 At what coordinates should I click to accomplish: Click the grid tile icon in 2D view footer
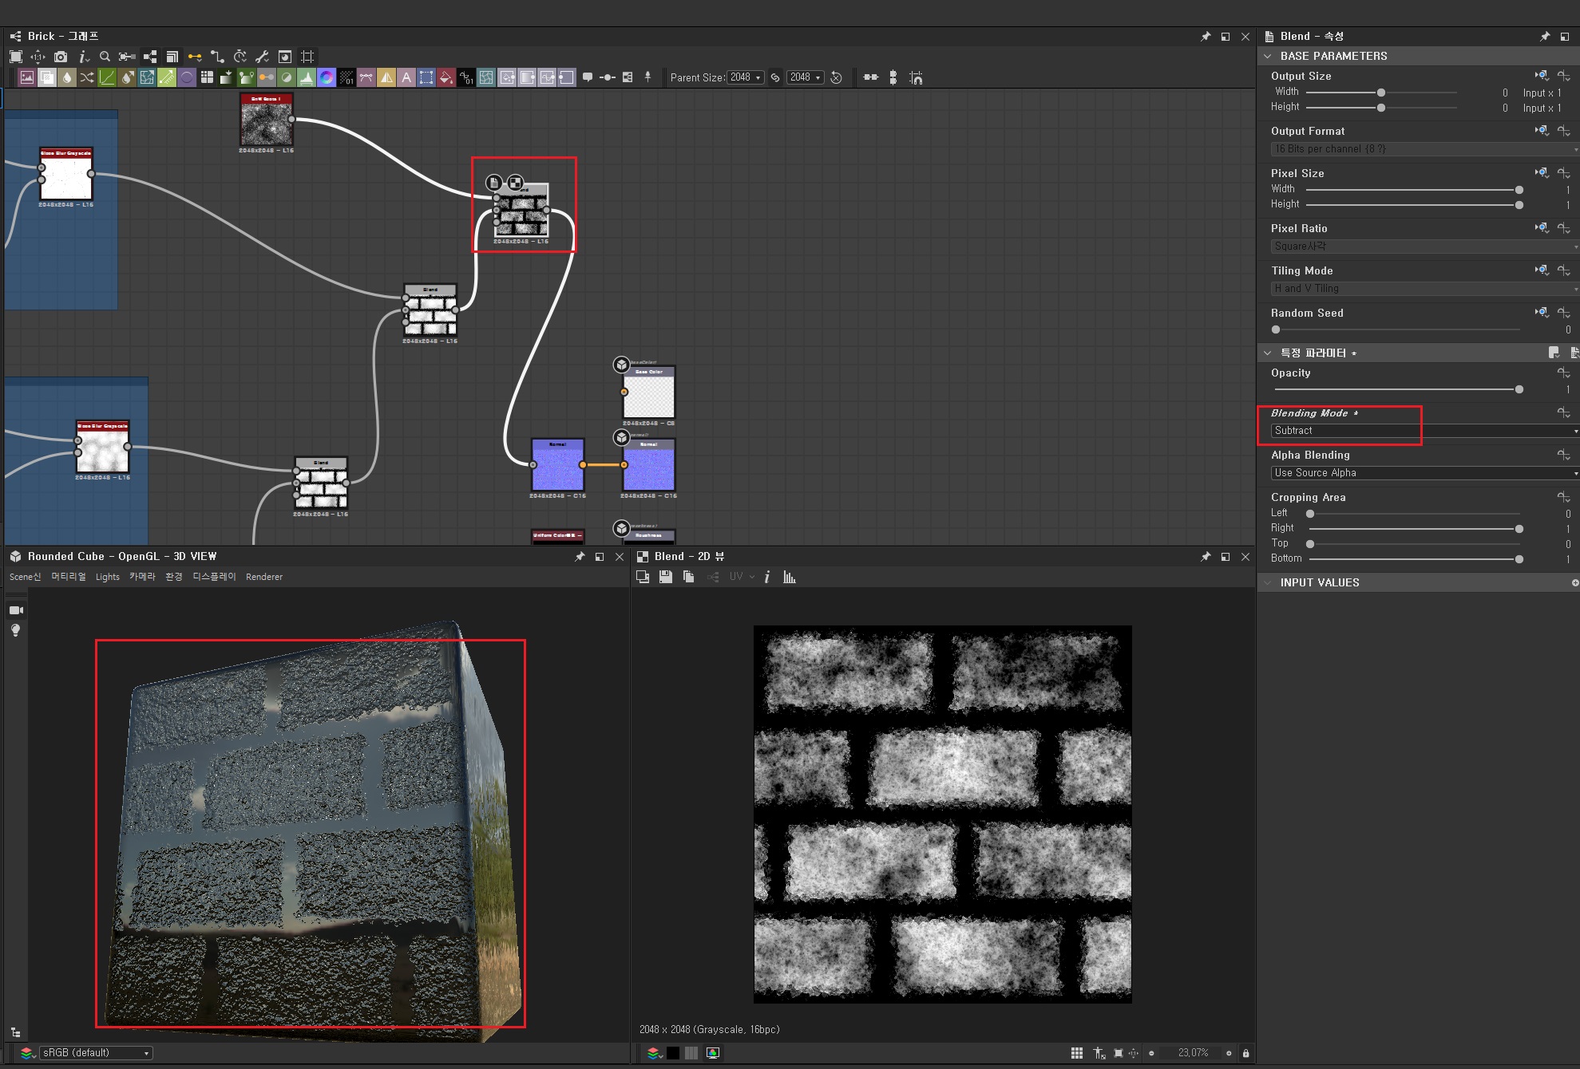pos(1077,1053)
